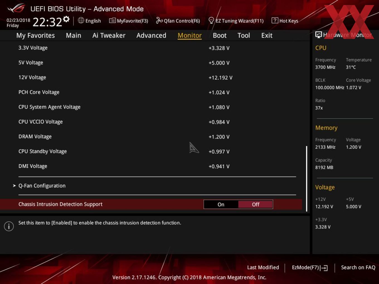Click the language globe icon
Image resolution: width=379 pixels, height=284 pixels.
coord(81,20)
